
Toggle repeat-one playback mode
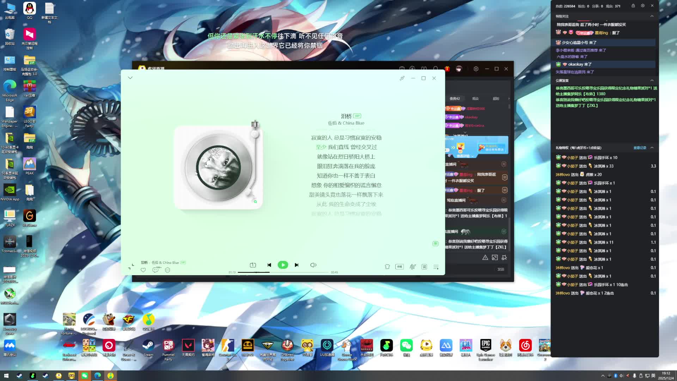253,265
